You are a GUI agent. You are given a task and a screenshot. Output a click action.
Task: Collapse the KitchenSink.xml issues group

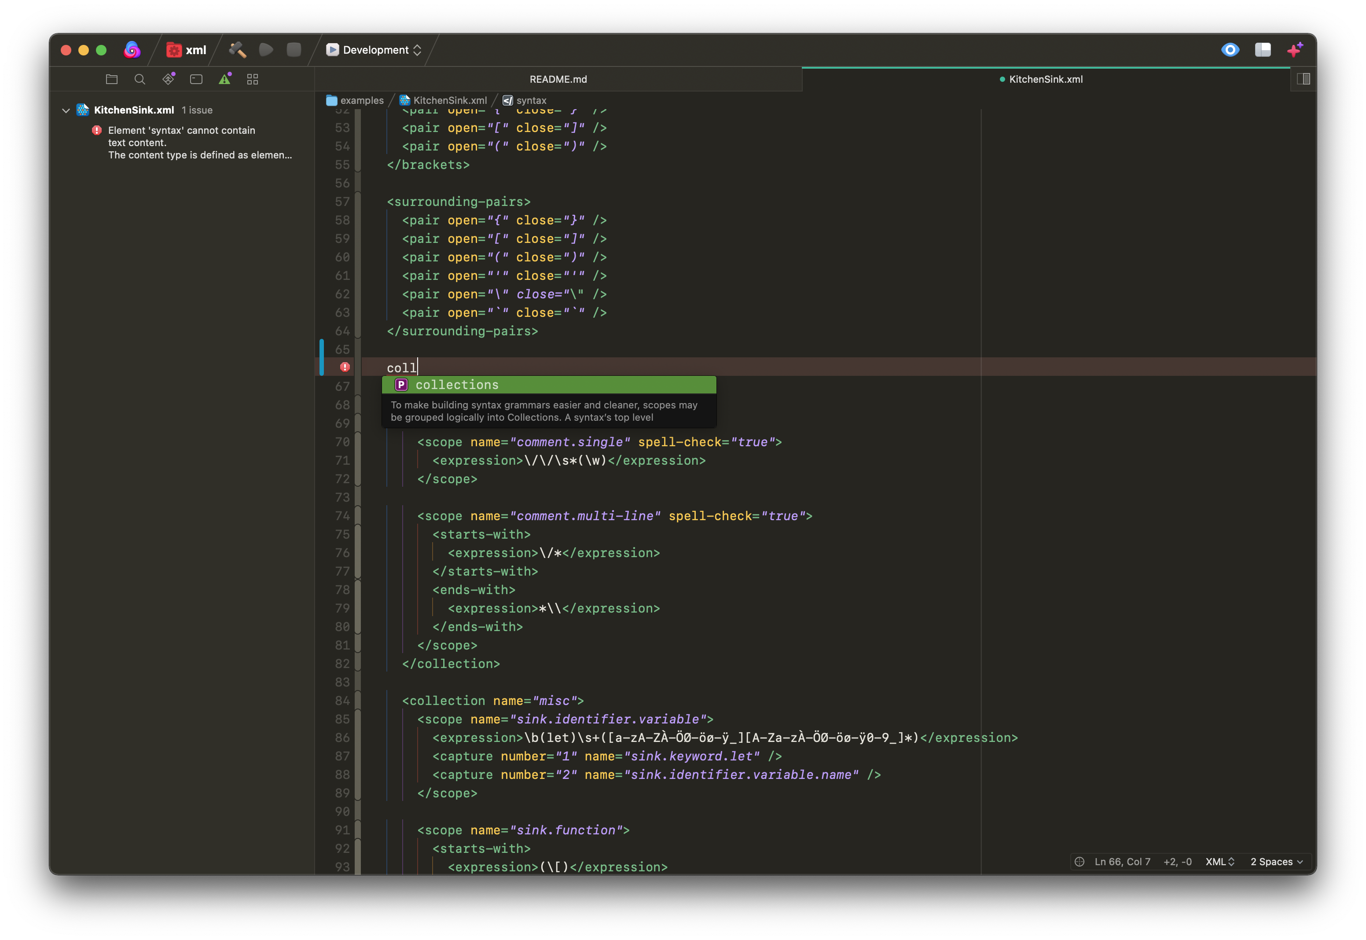click(x=66, y=110)
